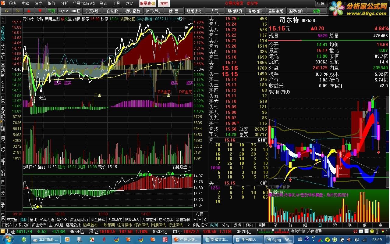Open the 本地磁盘 taskbar folder

[46, 239]
